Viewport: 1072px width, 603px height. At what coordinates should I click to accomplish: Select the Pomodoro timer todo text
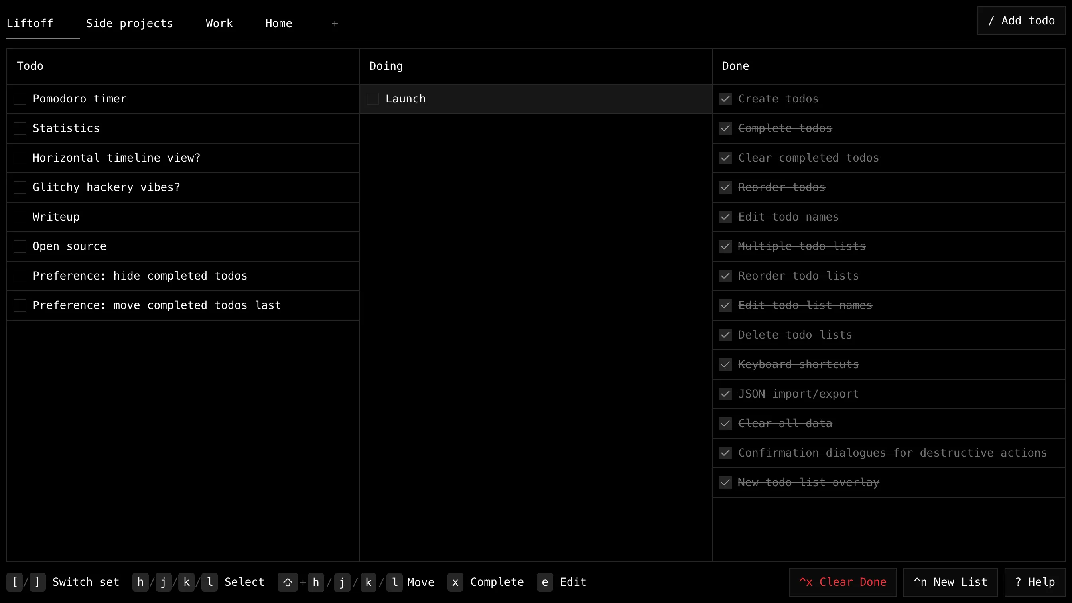coord(79,99)
